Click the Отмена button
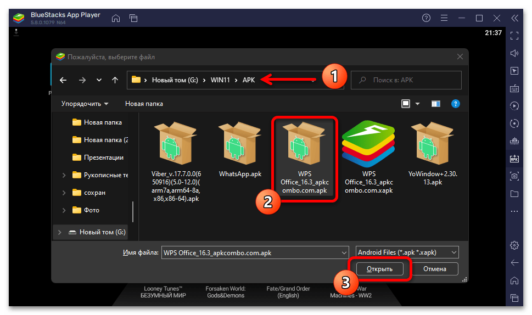Viewport: 532px width, 315px height. tap(435, 269)
